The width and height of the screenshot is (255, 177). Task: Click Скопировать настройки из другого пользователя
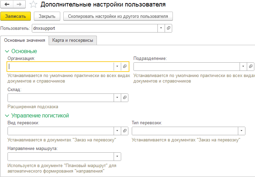pos(118,16)
